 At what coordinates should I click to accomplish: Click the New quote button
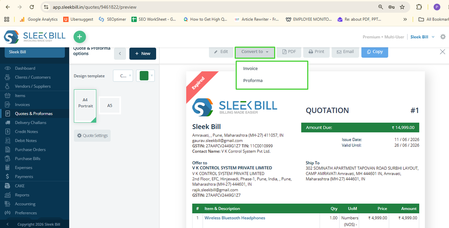[x=143, y=54]
